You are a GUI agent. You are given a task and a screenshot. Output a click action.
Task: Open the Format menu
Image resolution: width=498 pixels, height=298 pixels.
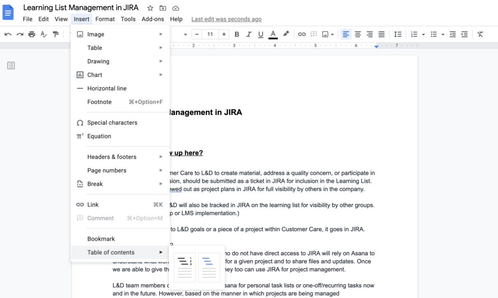[105, 19]
